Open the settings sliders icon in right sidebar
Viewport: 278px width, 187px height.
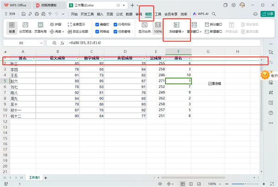pos(271,62)
